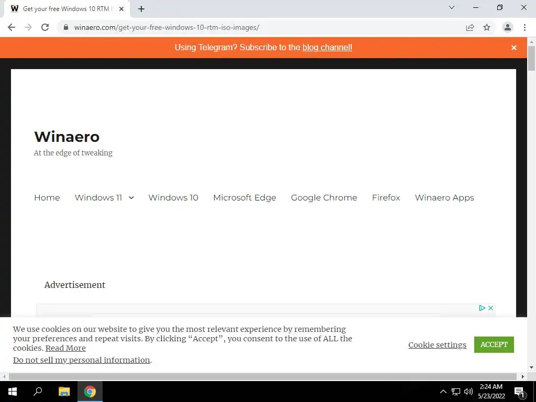The image size is (536, 402).
Task: Go back with the browser back arrow
Action: tap(12, 27)
